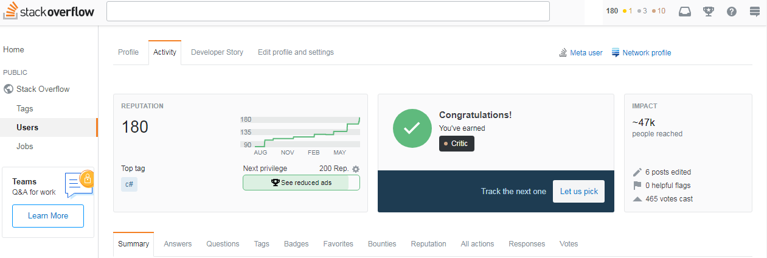Image resolution: width=767 pixels, height=258 pixels.
Task: Click the search input field
Action: (x=328, y=12)
